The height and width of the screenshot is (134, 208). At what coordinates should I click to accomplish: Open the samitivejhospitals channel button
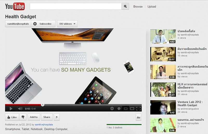tap(18, 24)
